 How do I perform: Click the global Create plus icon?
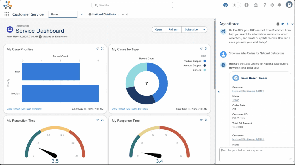click(247, 5)
